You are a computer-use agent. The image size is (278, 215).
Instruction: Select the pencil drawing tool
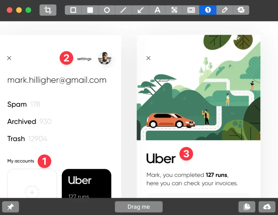tap(225, 10)
